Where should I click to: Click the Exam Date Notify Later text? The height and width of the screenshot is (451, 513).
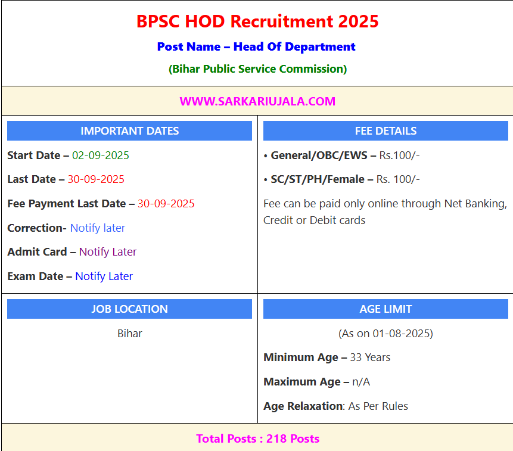click(104, 276)
